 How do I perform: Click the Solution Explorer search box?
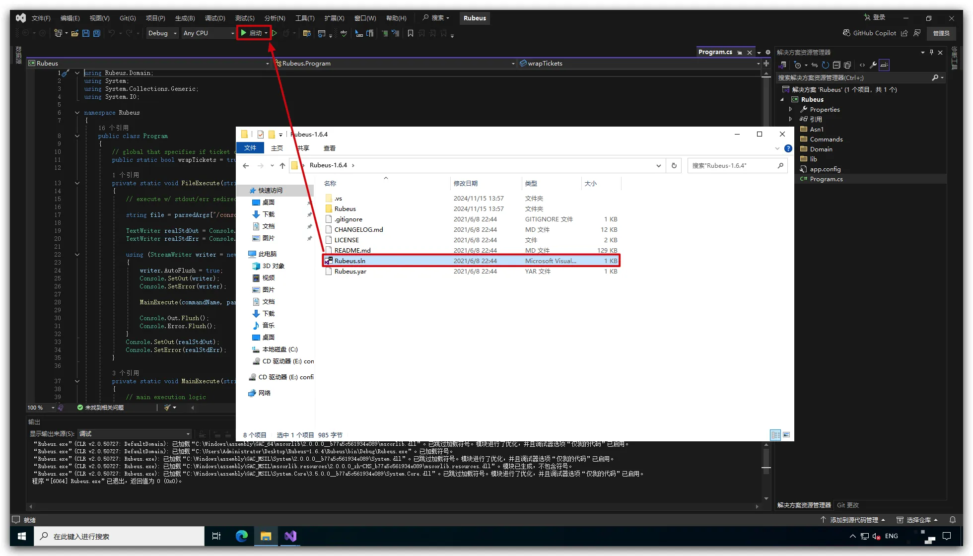(860, 77)
